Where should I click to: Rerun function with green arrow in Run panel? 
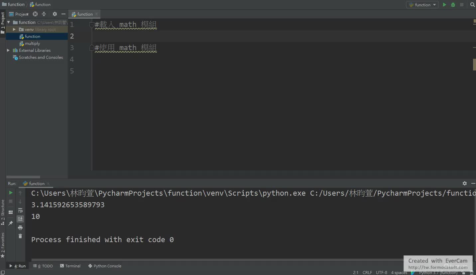pyautogui.click(x=11, y=193)
